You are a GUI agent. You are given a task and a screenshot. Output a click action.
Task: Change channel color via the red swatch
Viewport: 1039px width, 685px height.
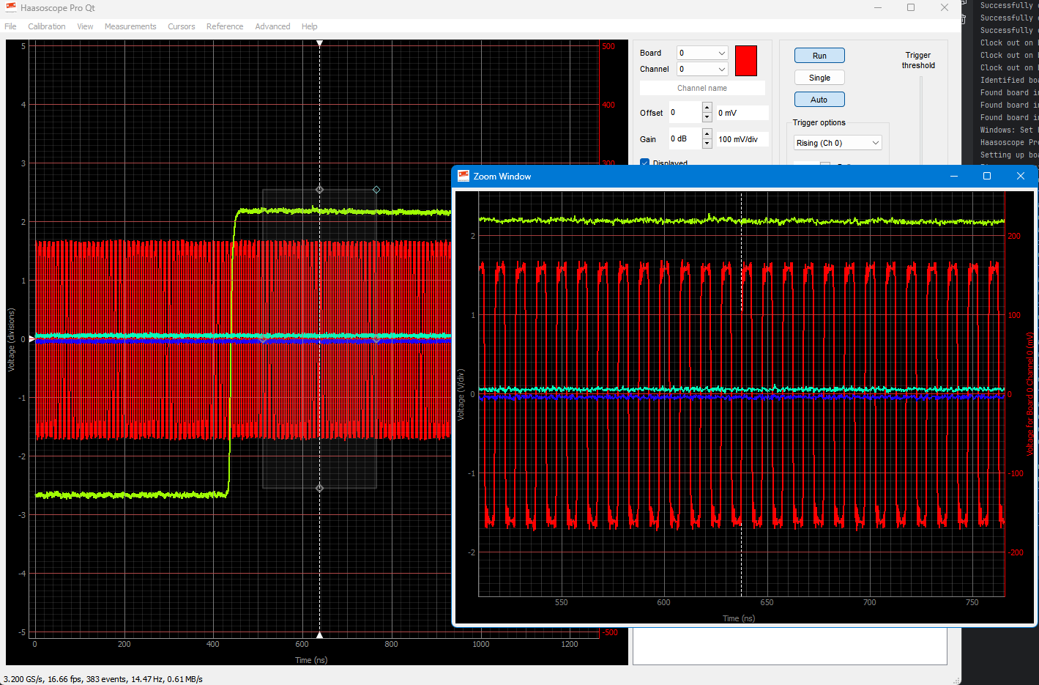click(746, 61)
